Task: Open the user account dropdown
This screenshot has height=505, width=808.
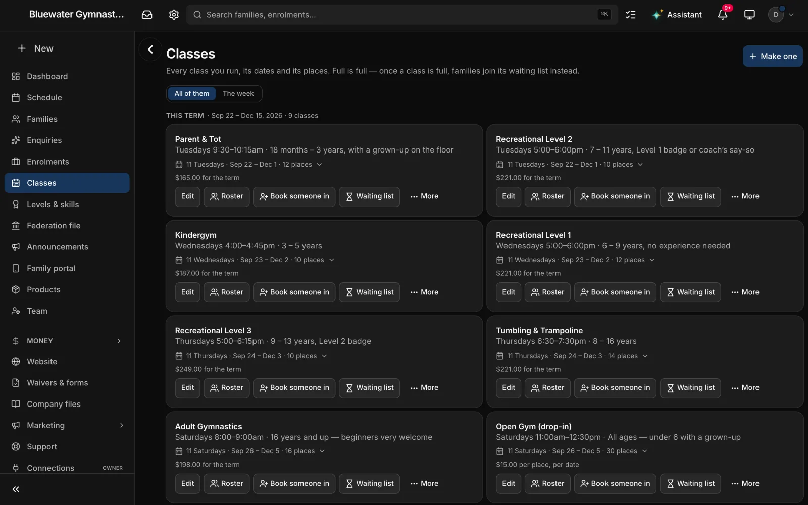Action: pyautogui.click(x=781, y=15)
